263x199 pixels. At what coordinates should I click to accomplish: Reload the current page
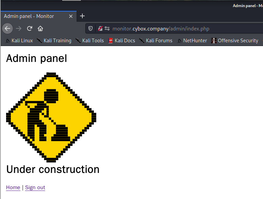29,29
